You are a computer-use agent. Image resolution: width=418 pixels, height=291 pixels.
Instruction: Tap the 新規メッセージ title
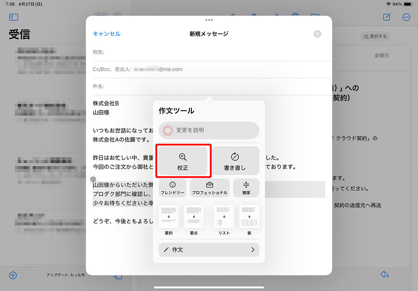coord(209,34)
